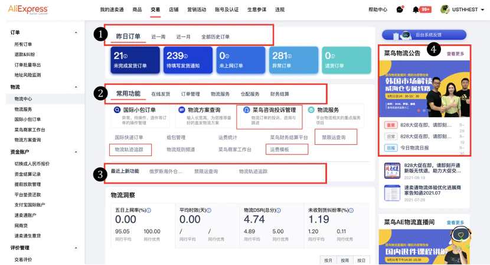490x265 pixels.
Task: Open 交易 top menu
Action: 155,9
